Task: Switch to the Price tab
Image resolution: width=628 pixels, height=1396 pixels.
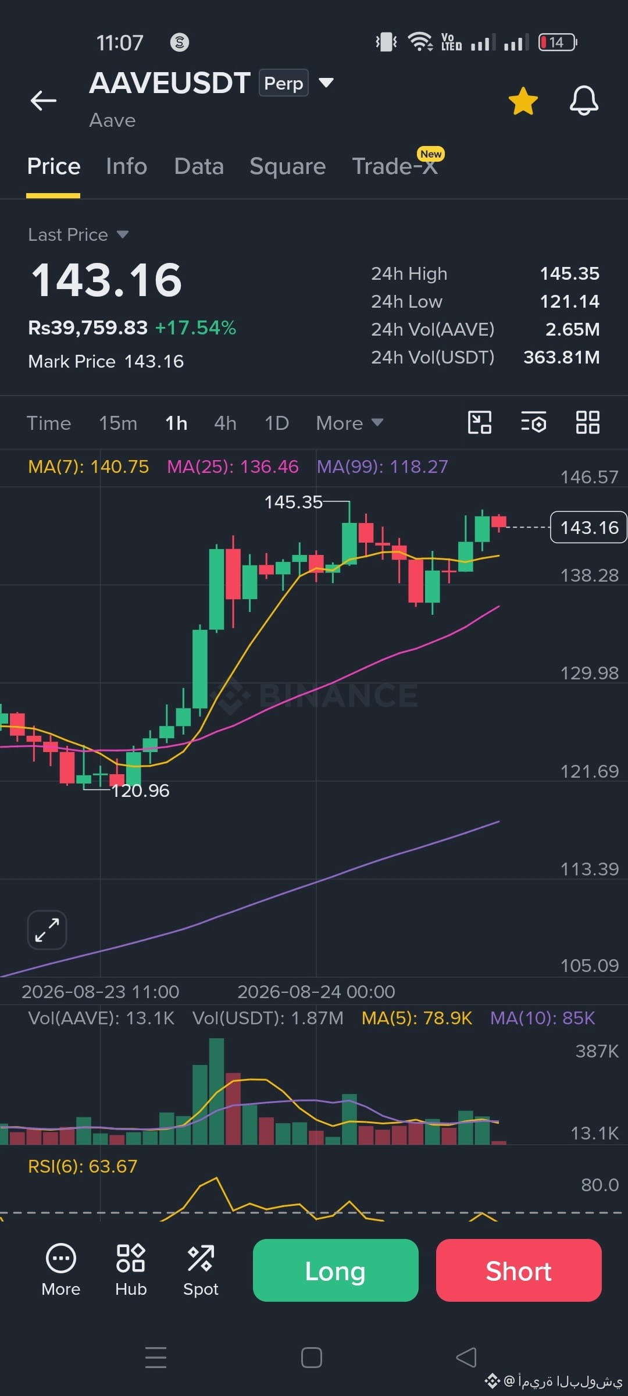Action: (53, 166)
